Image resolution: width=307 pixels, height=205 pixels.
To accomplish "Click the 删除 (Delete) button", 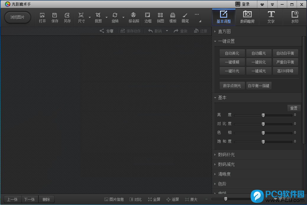I will click(x=46, y=199).
